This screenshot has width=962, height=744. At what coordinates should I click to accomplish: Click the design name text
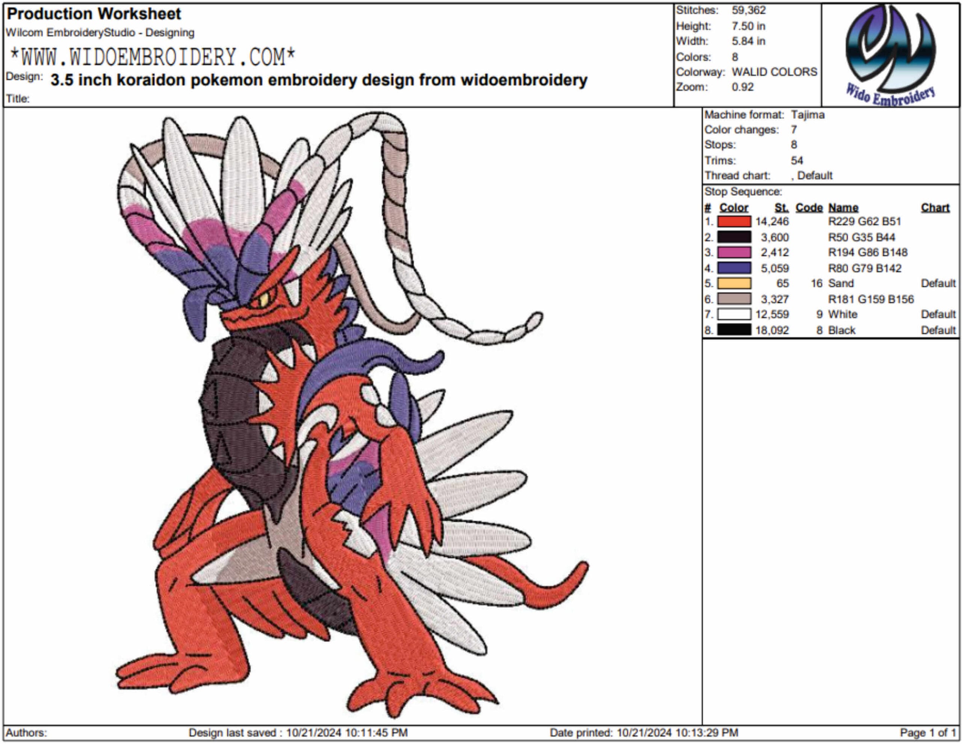[318, 80]
